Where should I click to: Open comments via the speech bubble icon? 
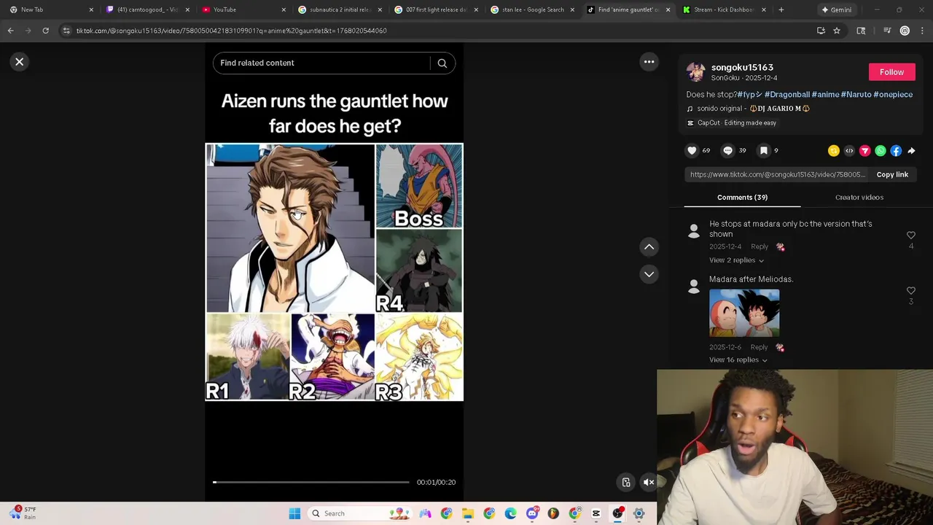coord(727,150)
